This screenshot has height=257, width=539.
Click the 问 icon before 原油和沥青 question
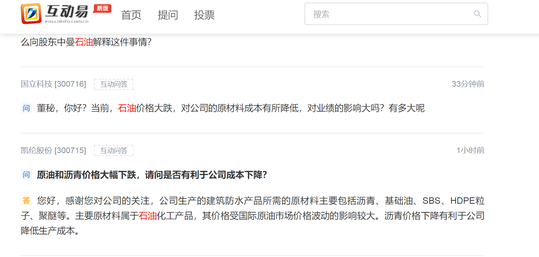26,175
